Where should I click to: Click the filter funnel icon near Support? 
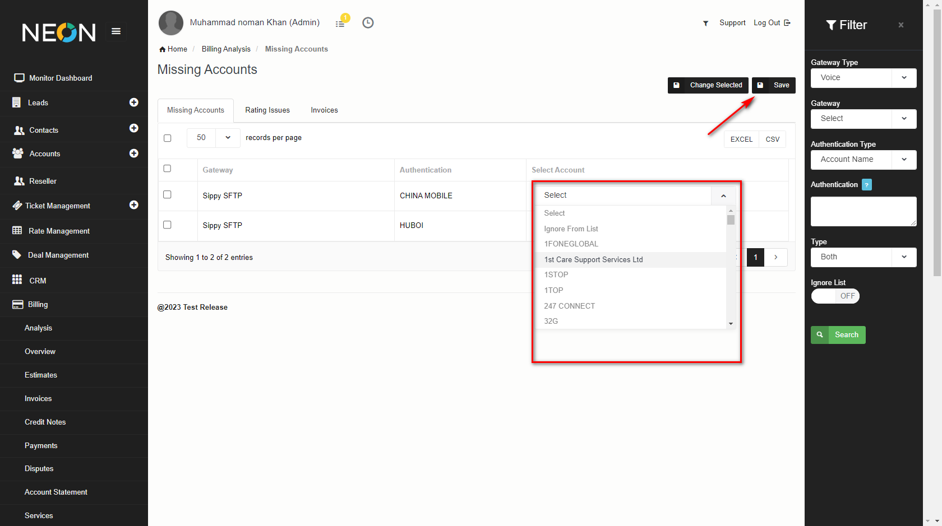[x=705, y=23]
